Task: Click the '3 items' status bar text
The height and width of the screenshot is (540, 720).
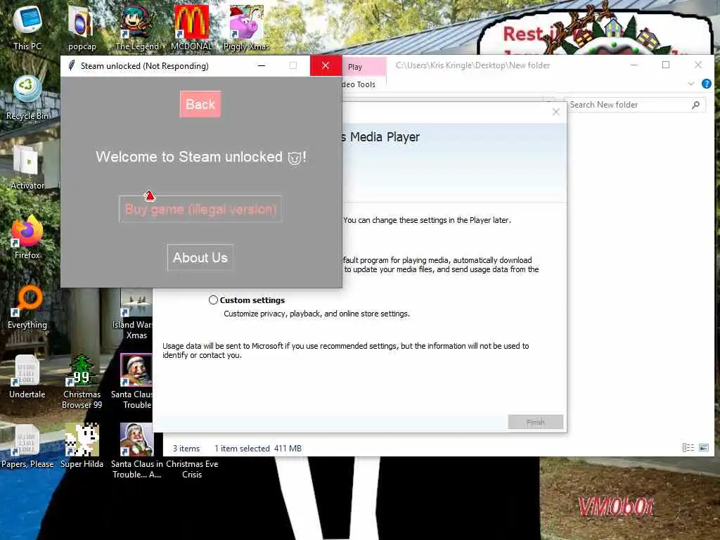Action: pyautogui.click(x=186, y=449)
